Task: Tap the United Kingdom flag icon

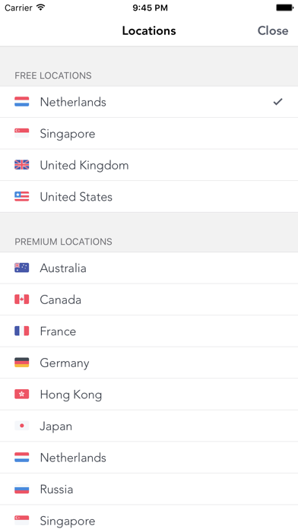Action: click(x=21, y=165)
